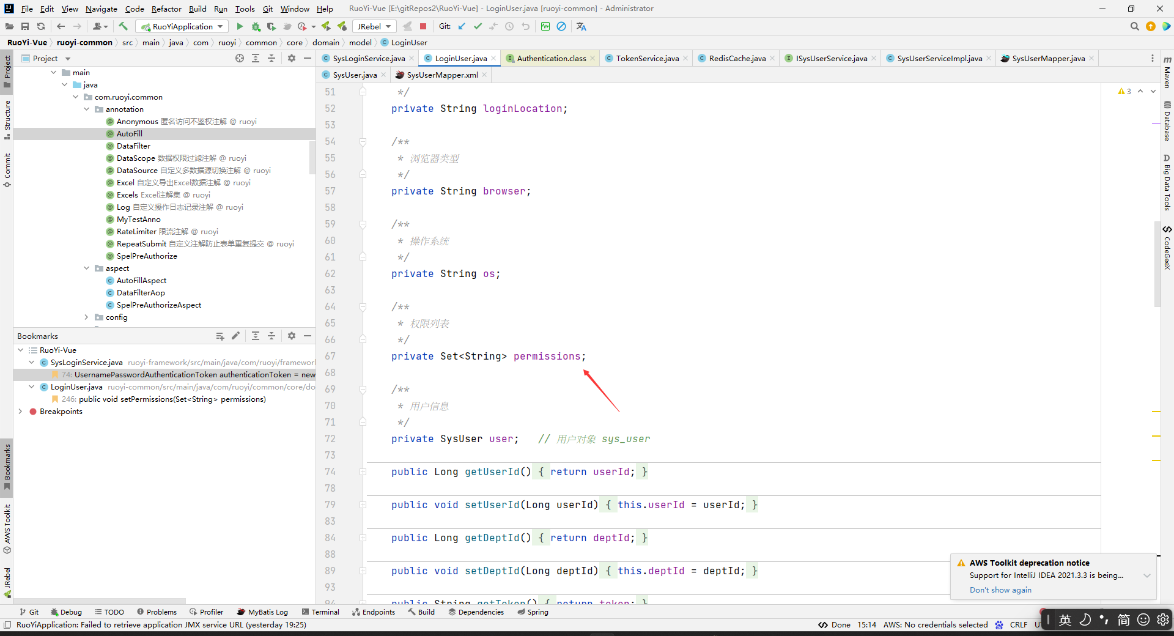Image resolution: width=1174 pixels, height=636 pixels.
Task: Click the Save All disk icon
Action: pos(25,26)
